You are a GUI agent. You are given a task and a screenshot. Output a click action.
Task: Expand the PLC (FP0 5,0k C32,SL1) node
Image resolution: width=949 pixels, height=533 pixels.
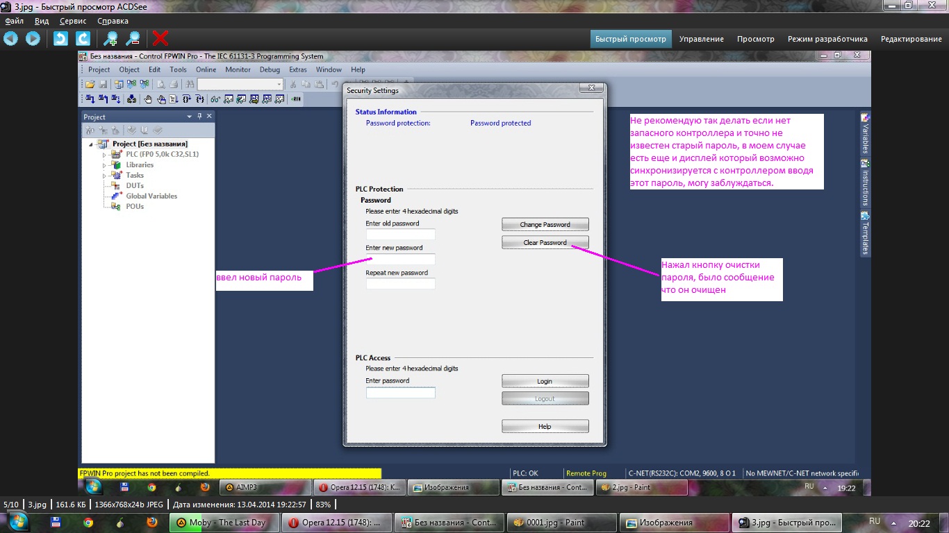coord(104,154)
